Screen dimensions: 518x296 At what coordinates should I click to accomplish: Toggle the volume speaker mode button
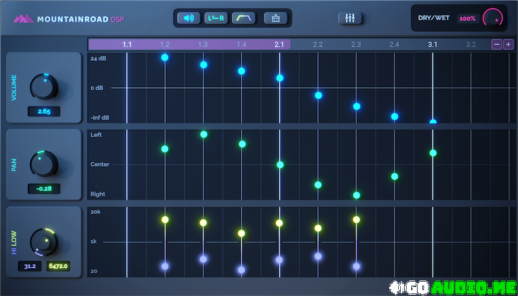coord(188,18)
